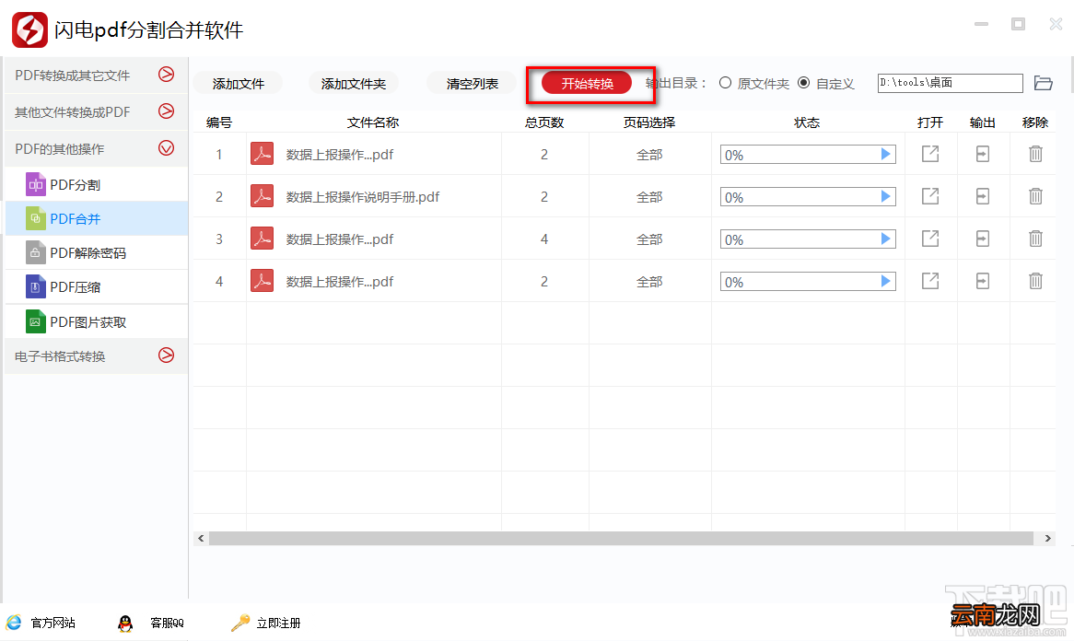Screen dimensions: 1074x641
Task: Click the 开始转换 button
Action: 587,84
